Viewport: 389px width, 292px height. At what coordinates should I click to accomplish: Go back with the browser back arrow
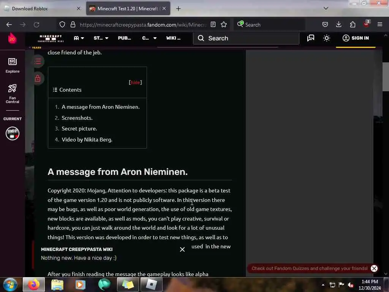tap(9, 25)
